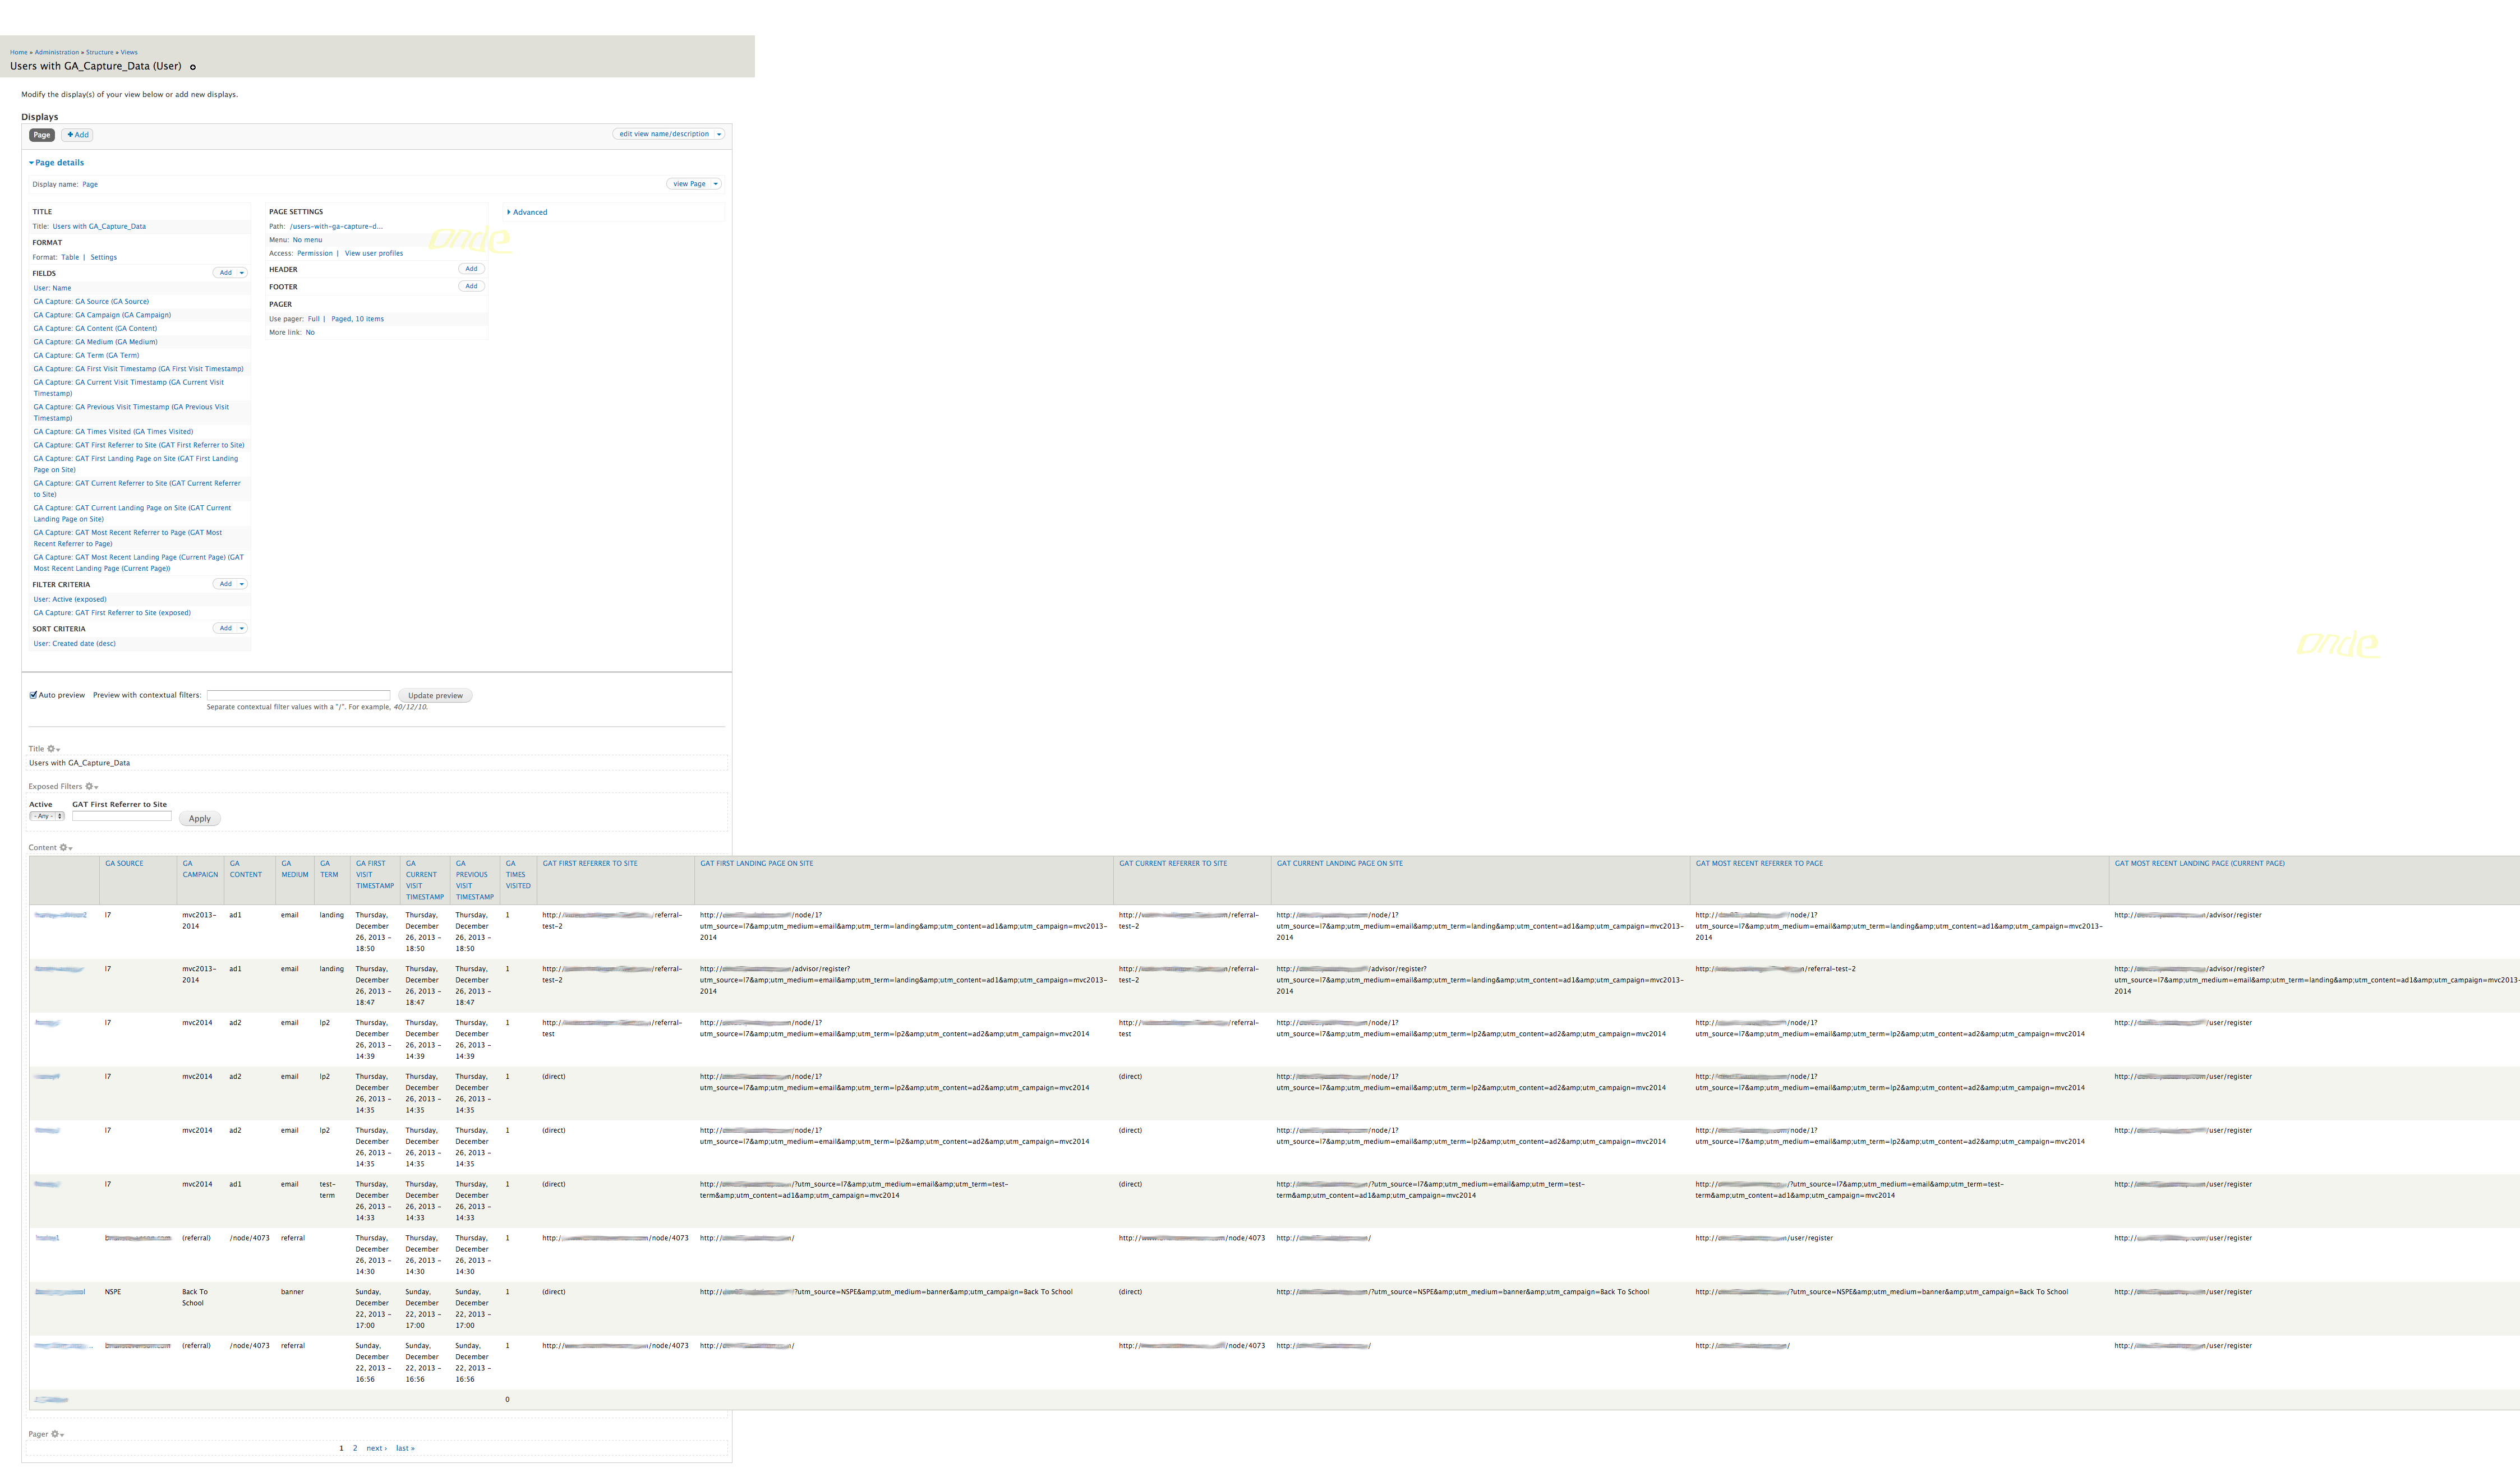Open the Exposed Filters gear menu

tap(91, 787)
